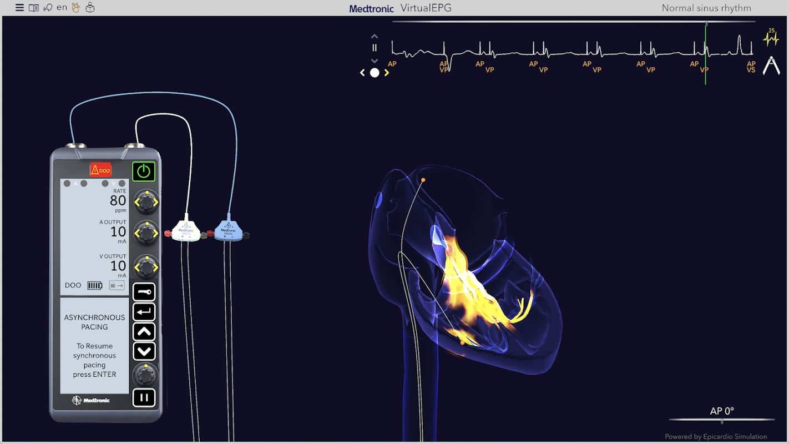Click the pacemaker pause button
The width and height of the screenshot is (789, 444).
(x=144, y=397)
